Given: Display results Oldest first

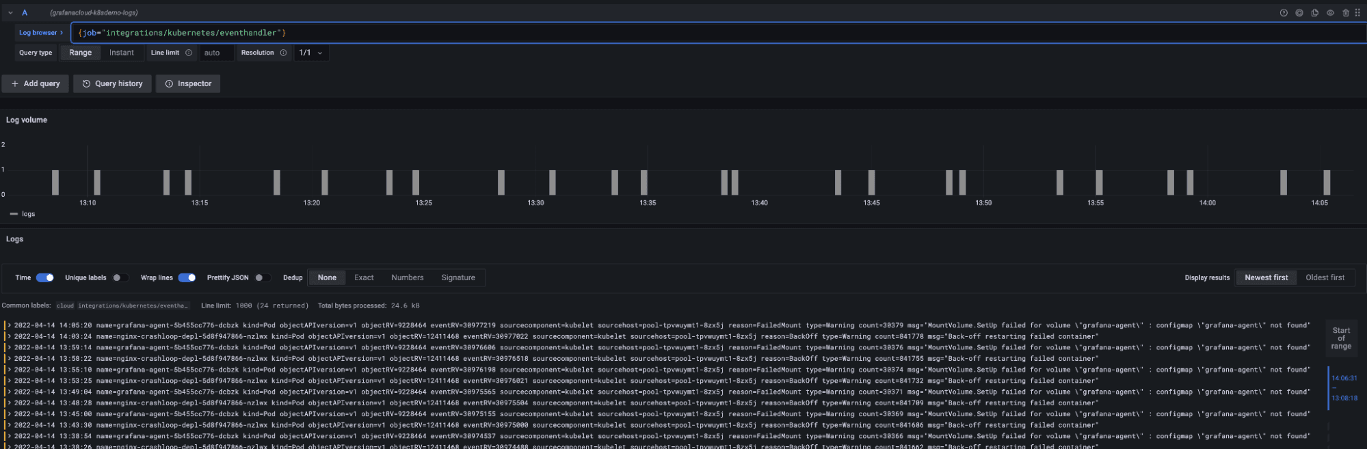Looking at the screenshot, I should [x=1325, y=277].
